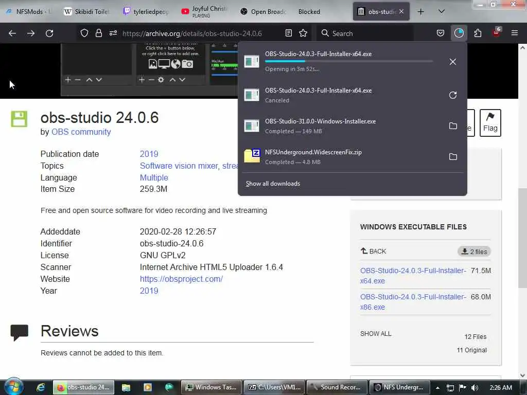Switch to NFSMods tab

coord(29,11)
